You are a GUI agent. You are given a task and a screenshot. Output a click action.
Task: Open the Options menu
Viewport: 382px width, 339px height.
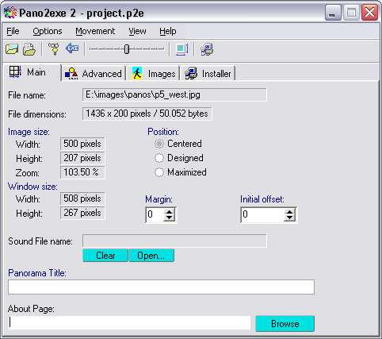pos(48,31)
